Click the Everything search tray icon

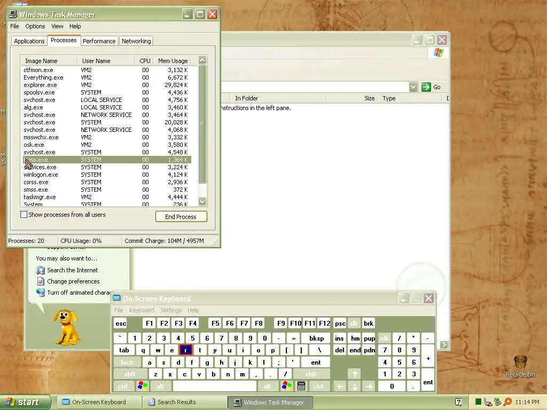507,403
